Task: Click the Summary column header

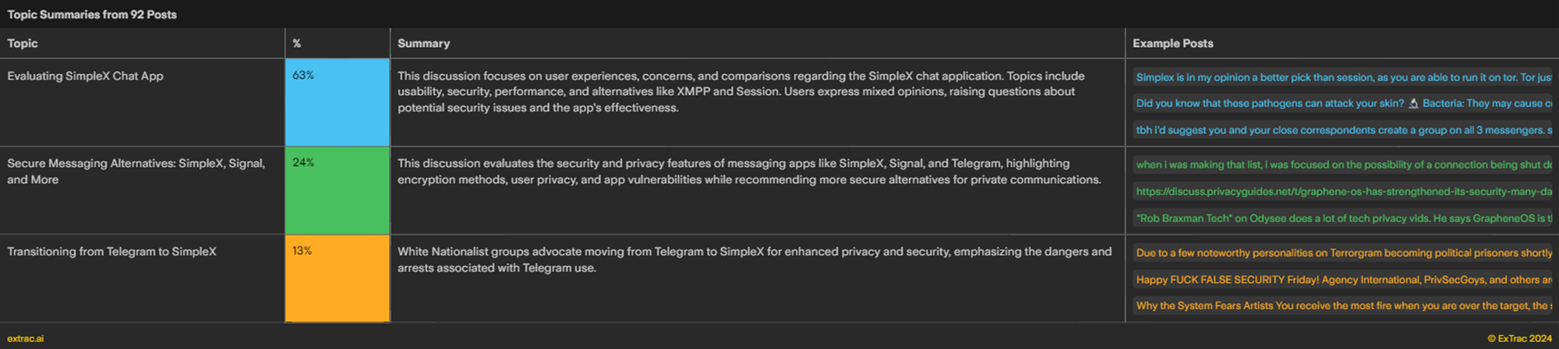Action: tap(423, 44)
